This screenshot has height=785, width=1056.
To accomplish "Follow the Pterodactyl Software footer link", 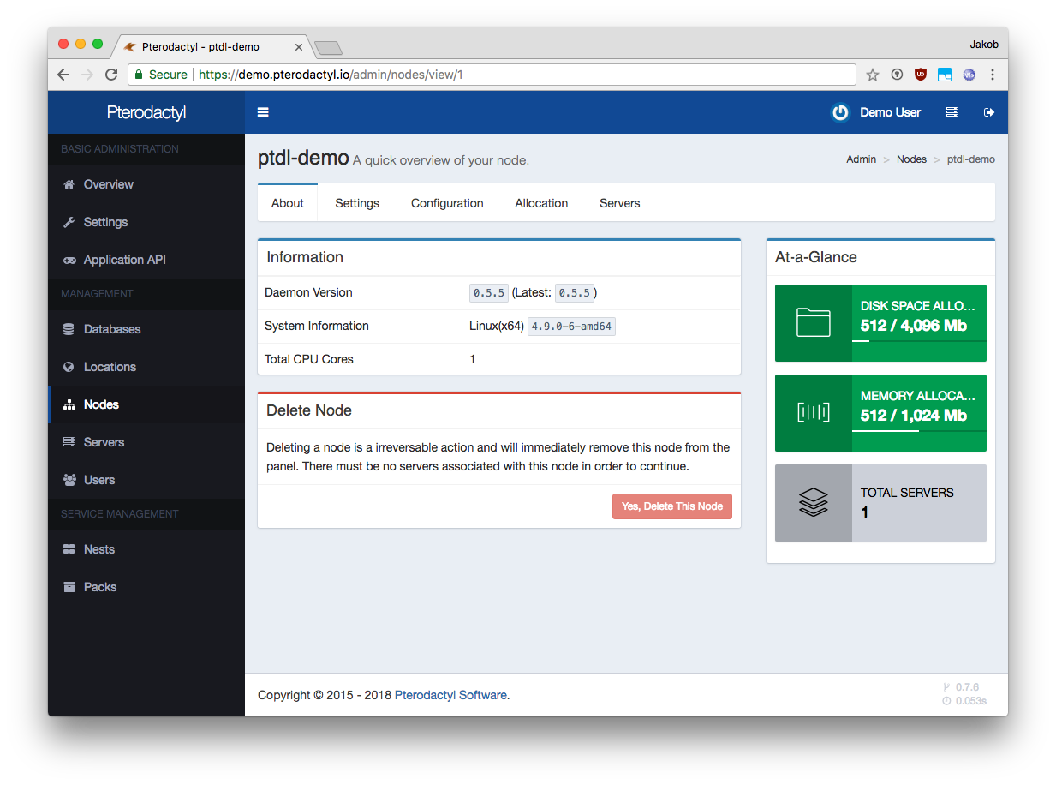I will [450, 695].
